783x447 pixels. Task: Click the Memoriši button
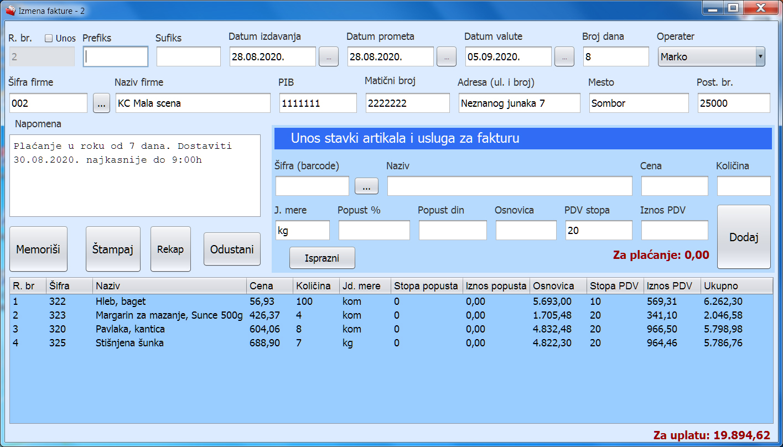38,249
